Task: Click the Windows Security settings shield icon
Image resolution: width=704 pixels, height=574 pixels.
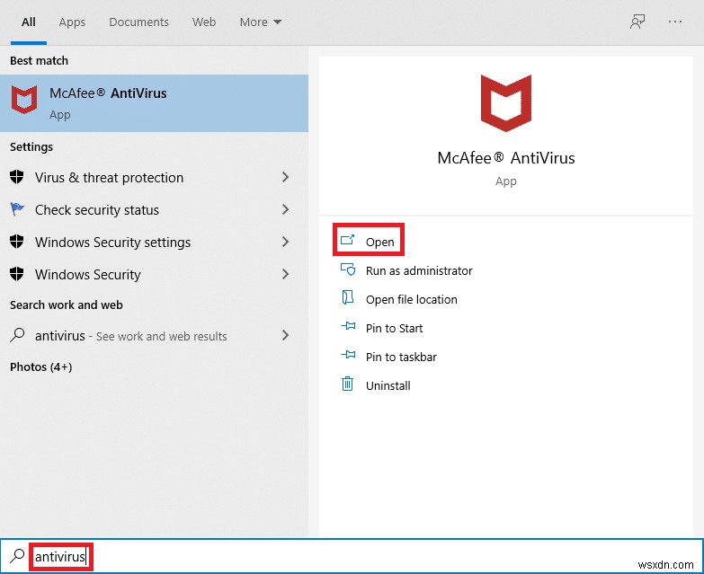Action: tap(16, 242)
